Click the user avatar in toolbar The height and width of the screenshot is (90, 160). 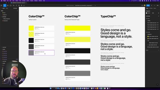144,5
